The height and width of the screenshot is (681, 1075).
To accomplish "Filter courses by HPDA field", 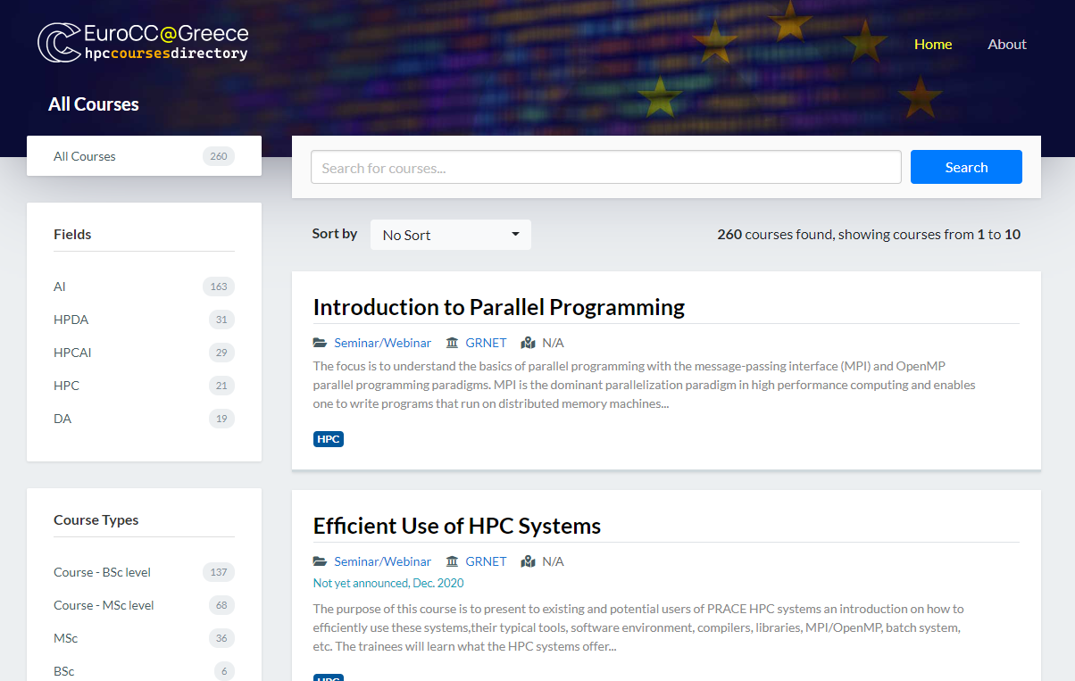I will [72, 319].
